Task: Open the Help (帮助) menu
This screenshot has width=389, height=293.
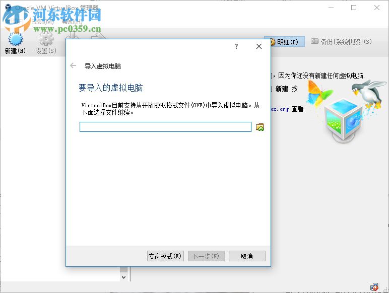Action: point(72,22)
